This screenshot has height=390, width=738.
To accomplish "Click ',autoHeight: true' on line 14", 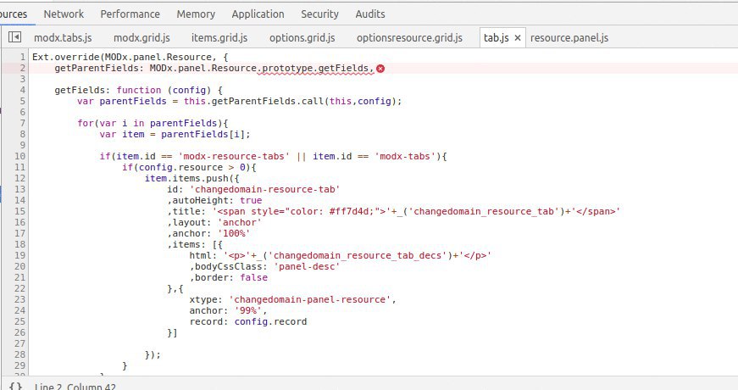I will tap(214, 200).
